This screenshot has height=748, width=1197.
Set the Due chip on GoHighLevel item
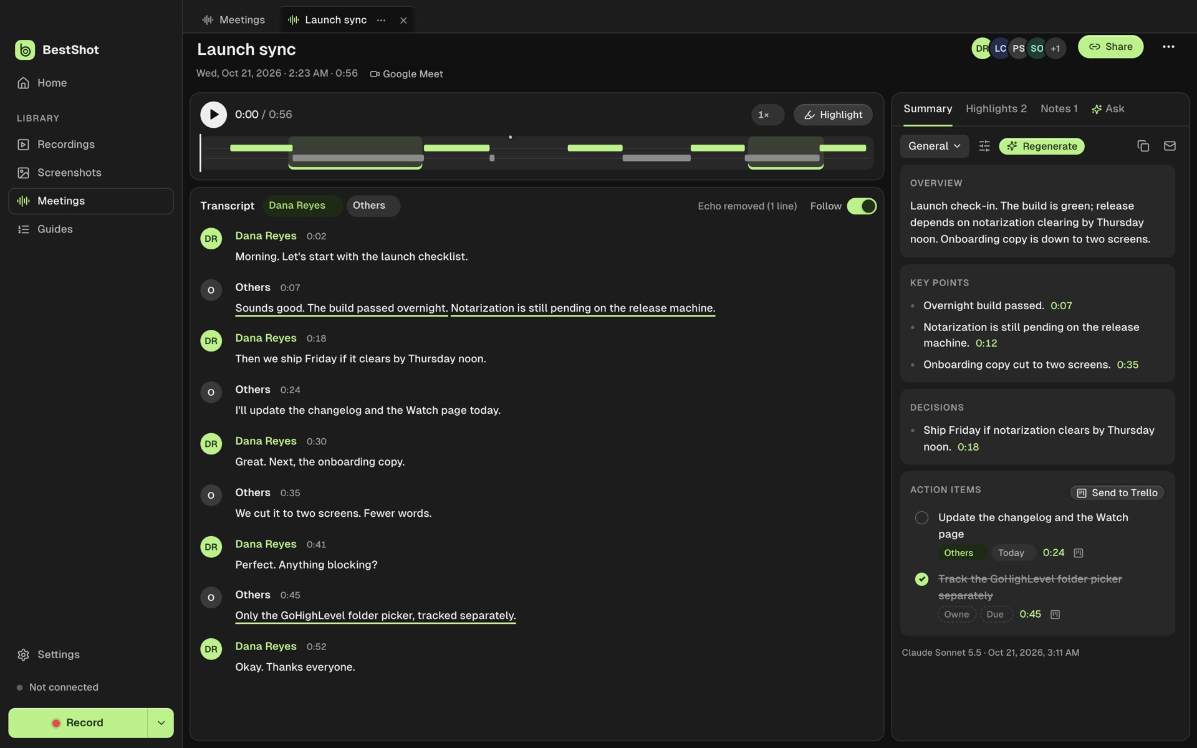(x=996, y=615)
